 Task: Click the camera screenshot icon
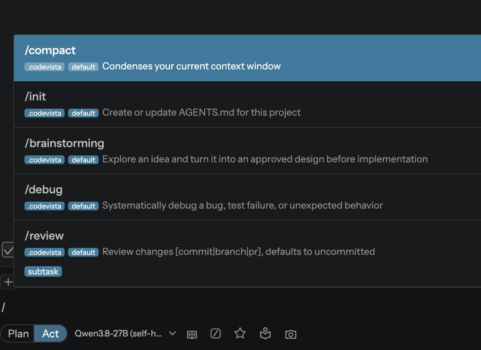coord(291,334)
